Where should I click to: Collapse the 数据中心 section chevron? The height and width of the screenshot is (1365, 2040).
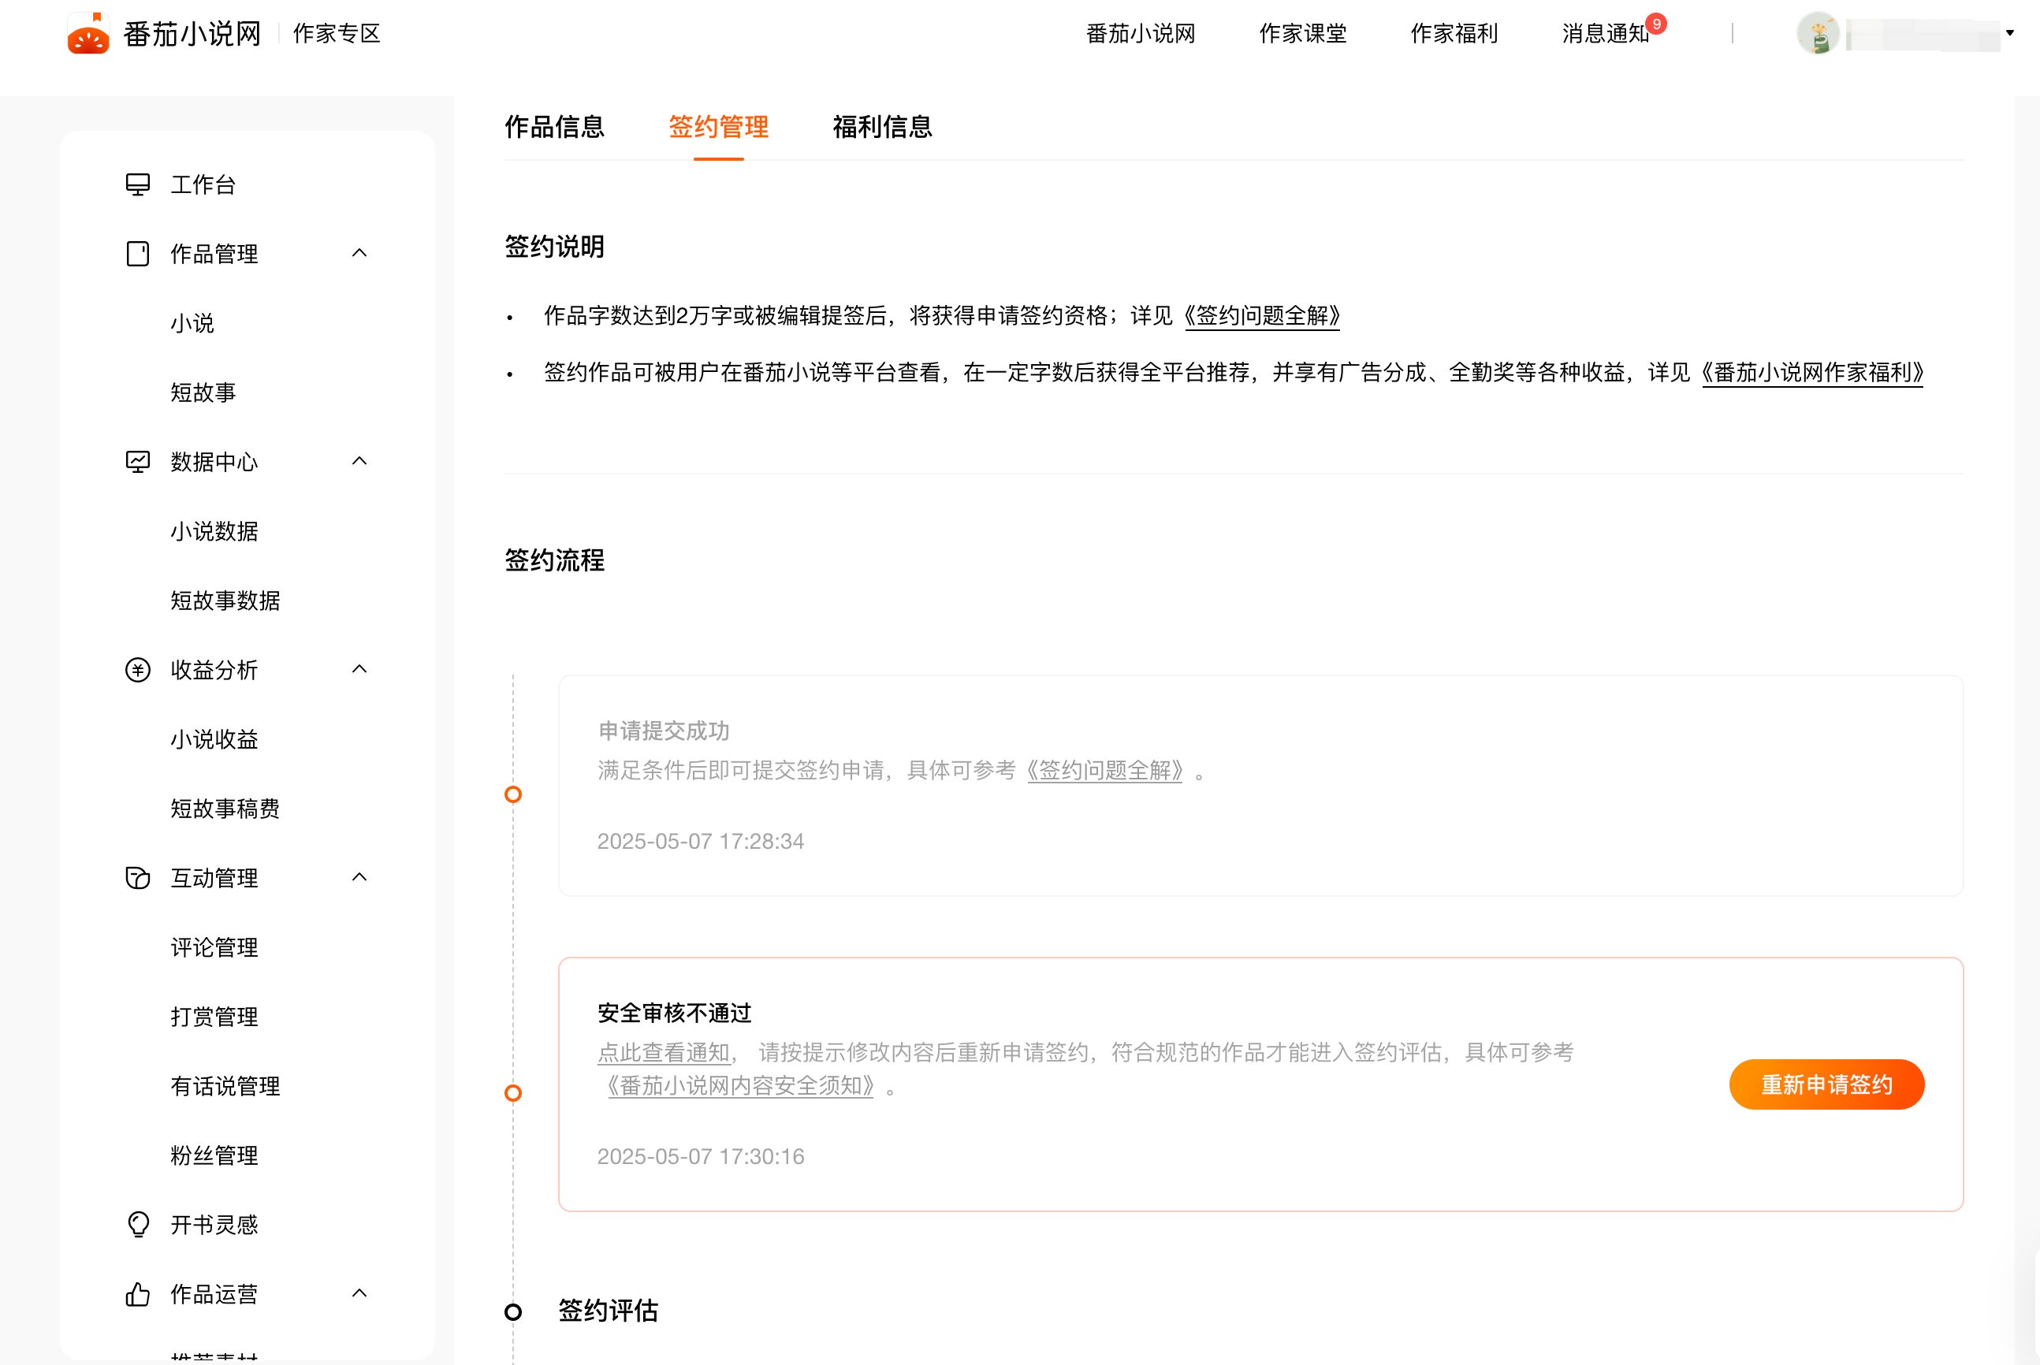359,461
